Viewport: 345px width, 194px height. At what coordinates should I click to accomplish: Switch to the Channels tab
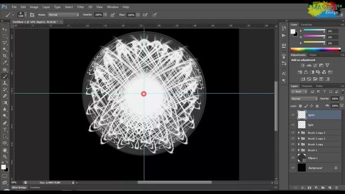(307, 86)
